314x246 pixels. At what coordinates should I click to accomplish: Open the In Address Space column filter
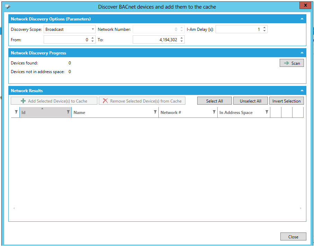click(267, 112)
